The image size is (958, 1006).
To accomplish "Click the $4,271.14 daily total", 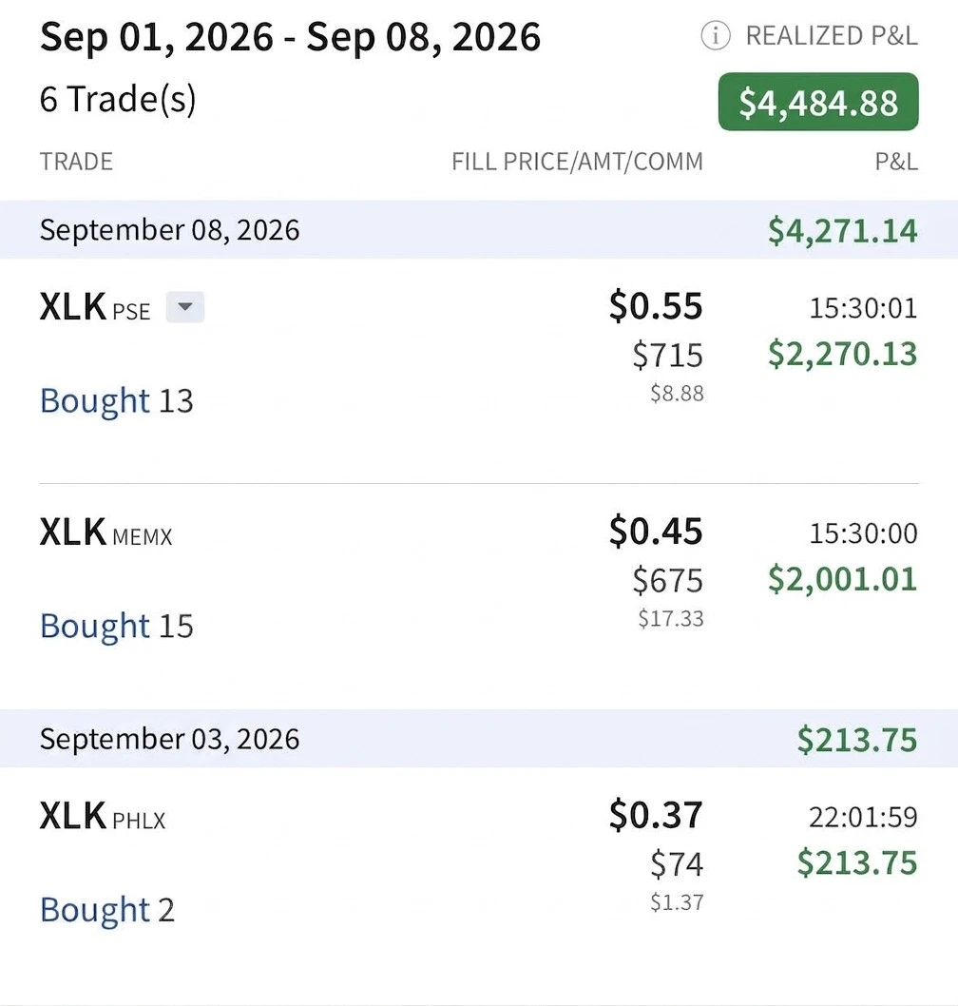I will [x=843, y=231].
